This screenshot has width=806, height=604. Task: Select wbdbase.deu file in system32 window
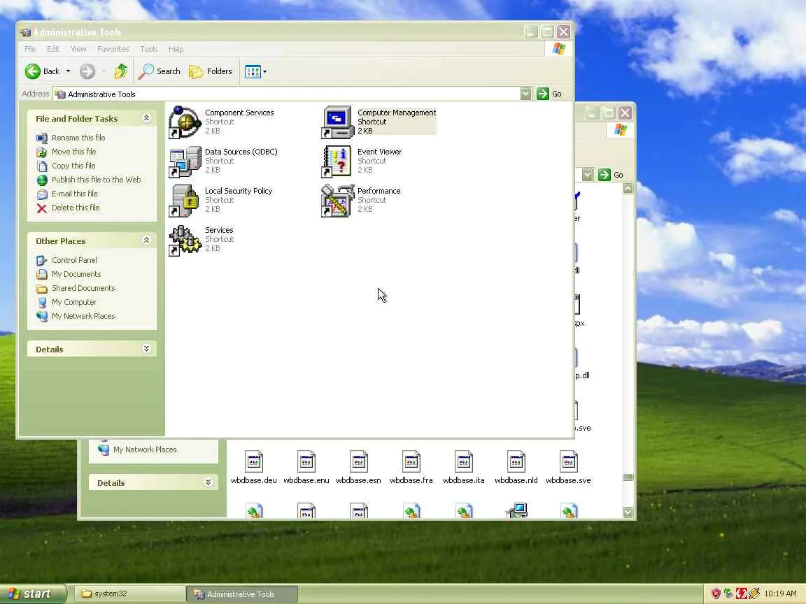[x=253, y=467]
